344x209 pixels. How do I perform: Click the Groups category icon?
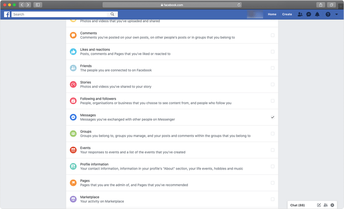tap(73, 134)
